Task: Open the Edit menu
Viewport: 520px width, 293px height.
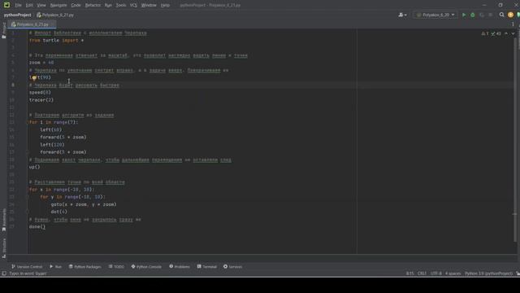Action: coord(29,5)
